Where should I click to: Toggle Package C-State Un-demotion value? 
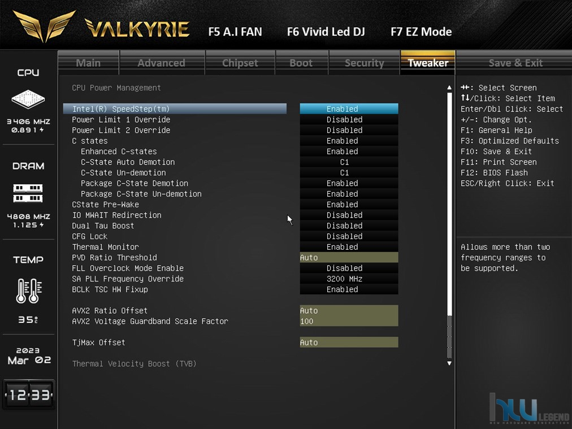[349, 194]
